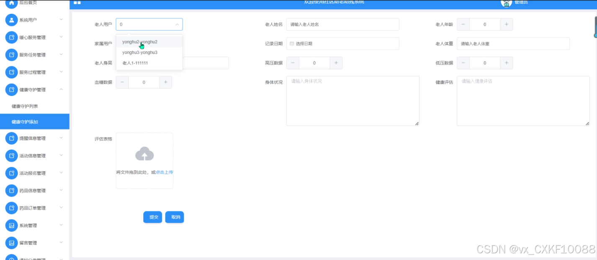The height and width of the screenshot is (260, 597).
Task: Click the 老人年龄 number field
Action: pyautogui.click(x=485, y=25)
